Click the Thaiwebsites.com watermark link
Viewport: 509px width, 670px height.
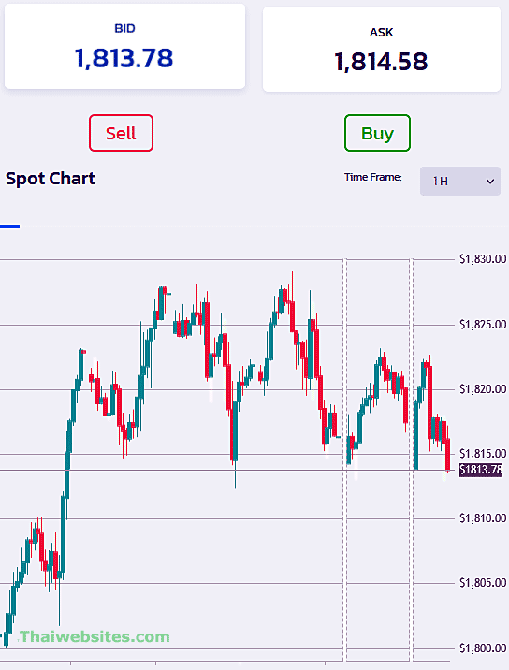[95, 636]
